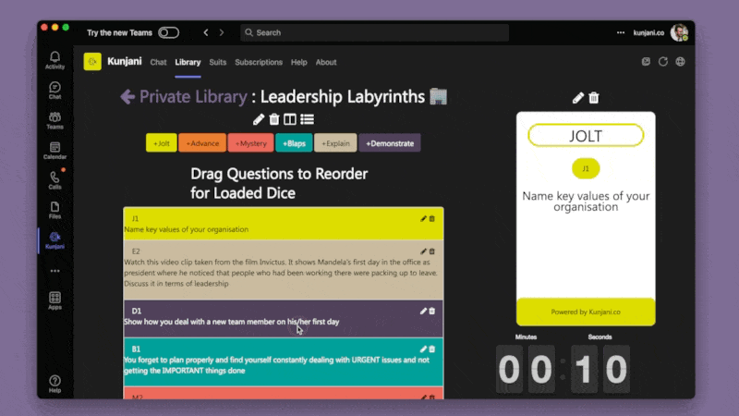Delete deck with trash icon under title
The height and width of the screenshot is (416, 739).
point(274,119)
